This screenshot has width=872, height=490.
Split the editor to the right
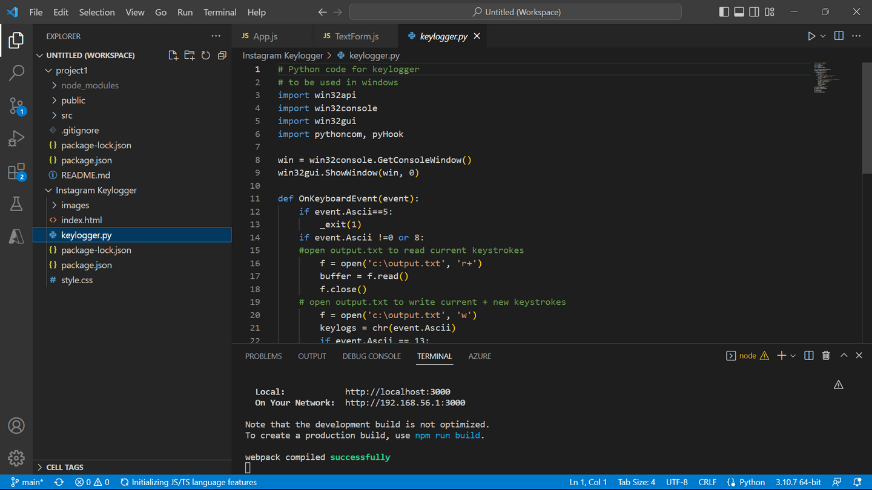(839, 36)
